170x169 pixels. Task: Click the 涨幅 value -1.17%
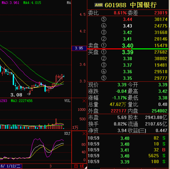point(119,98)
